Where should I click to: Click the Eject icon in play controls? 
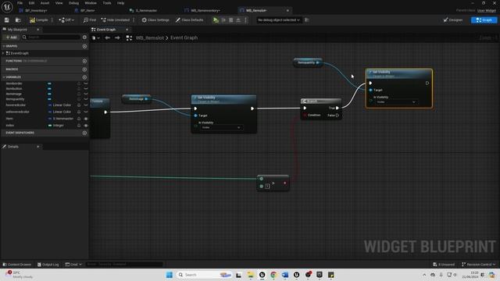pos(238,20)
